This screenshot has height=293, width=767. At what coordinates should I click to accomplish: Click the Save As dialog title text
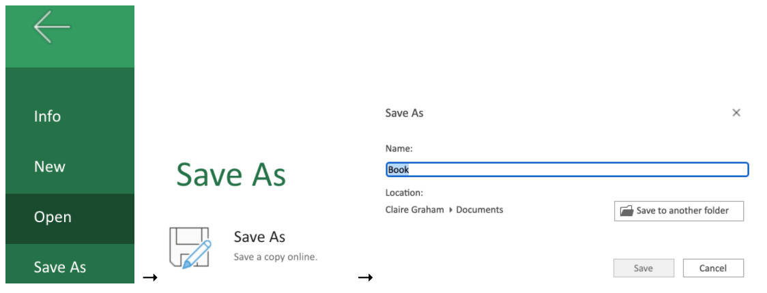(x=404, y=113)
